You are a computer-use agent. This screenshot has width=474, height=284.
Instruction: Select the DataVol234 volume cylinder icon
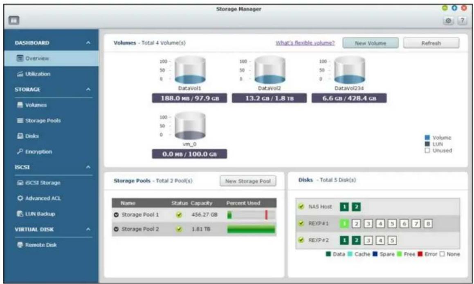point(349,70)
